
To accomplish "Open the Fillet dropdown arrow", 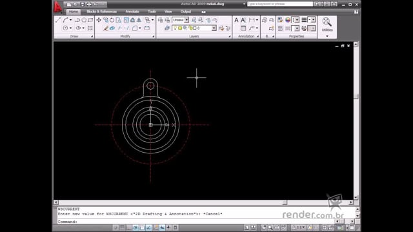I will click(x=140, y=28).
